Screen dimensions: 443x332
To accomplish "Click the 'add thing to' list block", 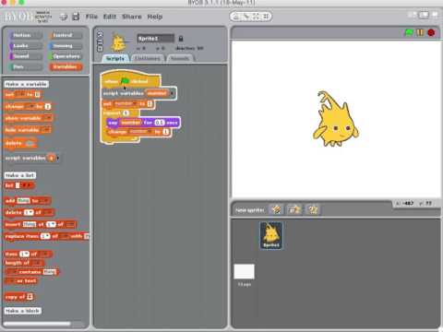I will click(28, 201).
